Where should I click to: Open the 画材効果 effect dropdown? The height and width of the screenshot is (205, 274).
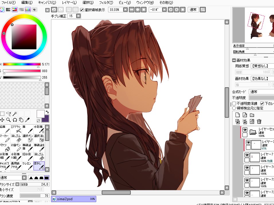click(x=262, y=78)
